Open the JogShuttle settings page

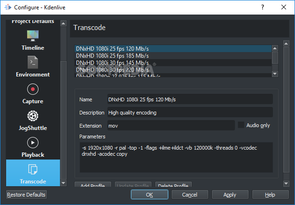coord(33,120)
